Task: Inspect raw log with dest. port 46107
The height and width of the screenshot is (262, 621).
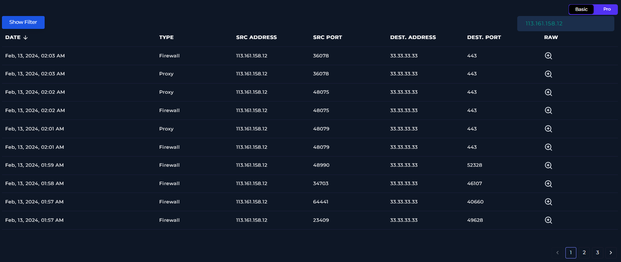Action: [x=548, y=184]
